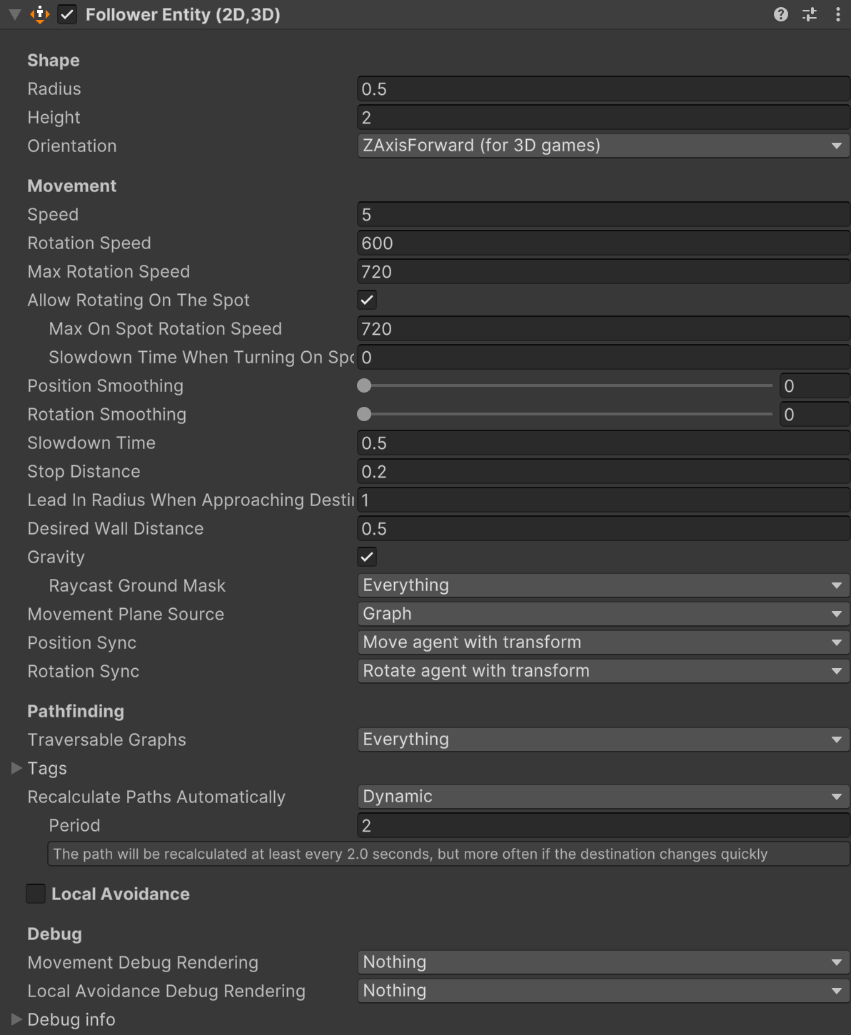The height and width of the screenshot is (1035, 851).
Task: Open the Orientation dropdown
Action: (603, 146)
